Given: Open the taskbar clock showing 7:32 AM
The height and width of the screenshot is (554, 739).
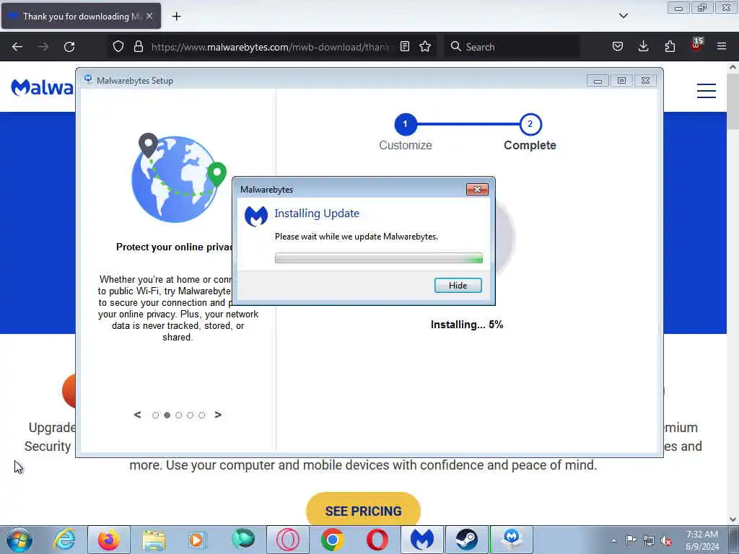Looking at the screenshot, I should [x=701, y=540].
